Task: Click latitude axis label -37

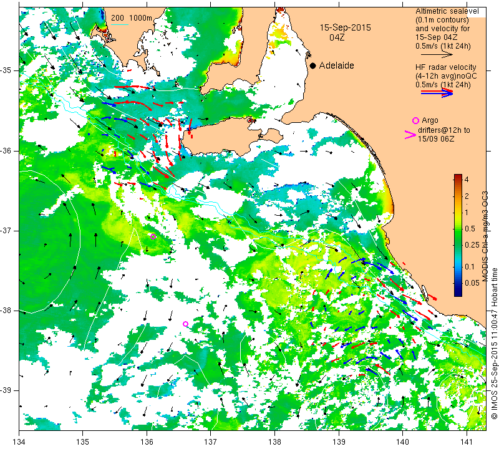Action: [x=6, y=230]
